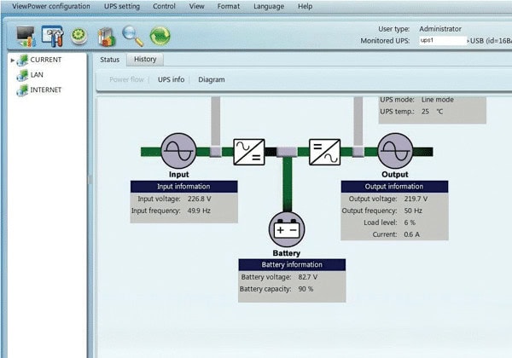Screen dimensions: 512x358
Task: Select LAN in the left tree
Action: click(37, 75)
